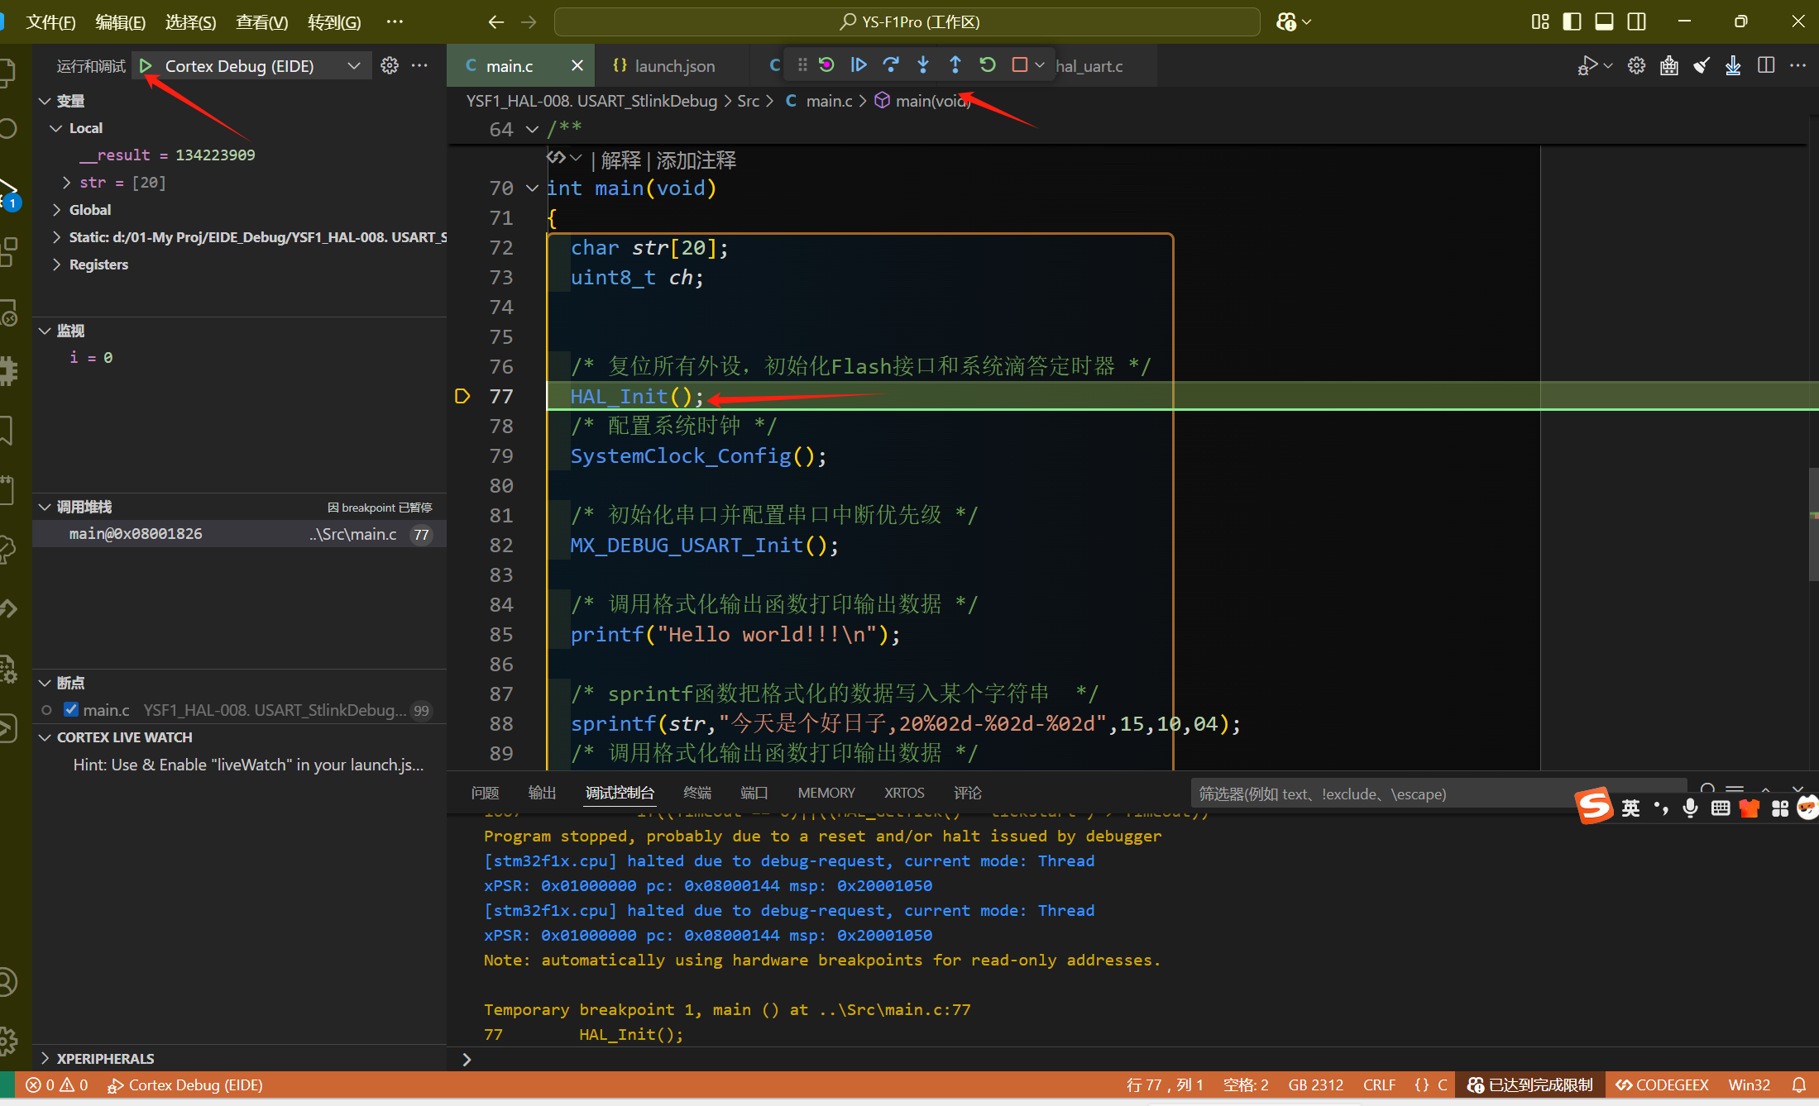Toggle primary sidebar layout icon
The width and height of the screenshot is (1819, 1106).
tap(1572, 21)
